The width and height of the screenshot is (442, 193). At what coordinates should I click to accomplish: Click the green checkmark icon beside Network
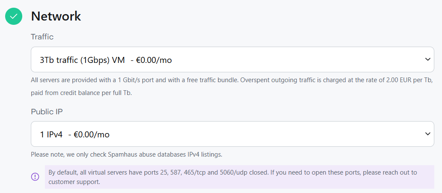pyautogui.click(x=14, y=16)
